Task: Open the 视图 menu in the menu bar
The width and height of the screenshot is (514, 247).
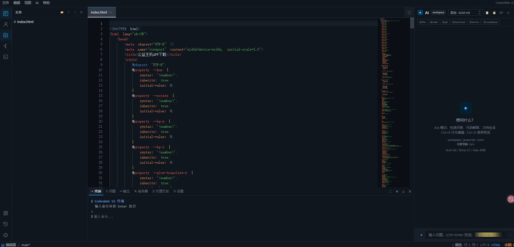Action: (28, 3)
